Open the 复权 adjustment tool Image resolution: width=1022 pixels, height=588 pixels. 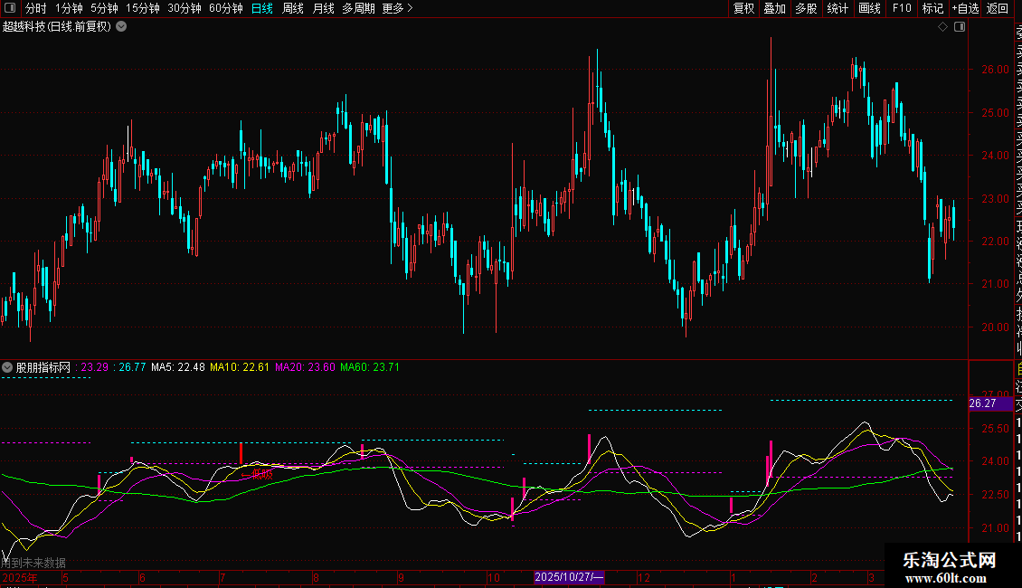pyautogui.click(x=743, y=8)
